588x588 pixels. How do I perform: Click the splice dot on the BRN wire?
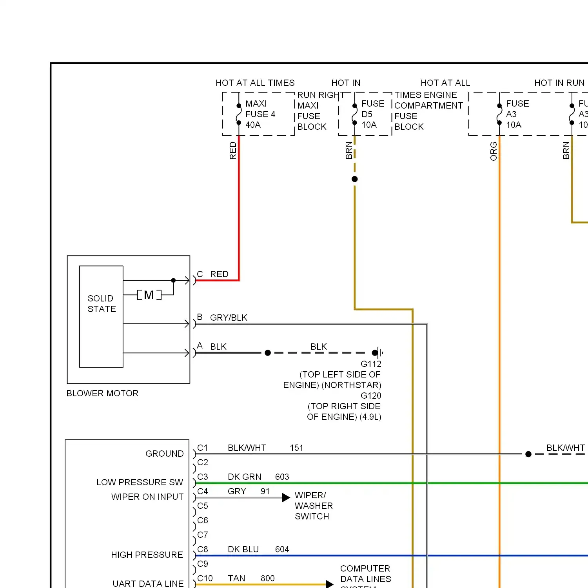click(355, 179)
